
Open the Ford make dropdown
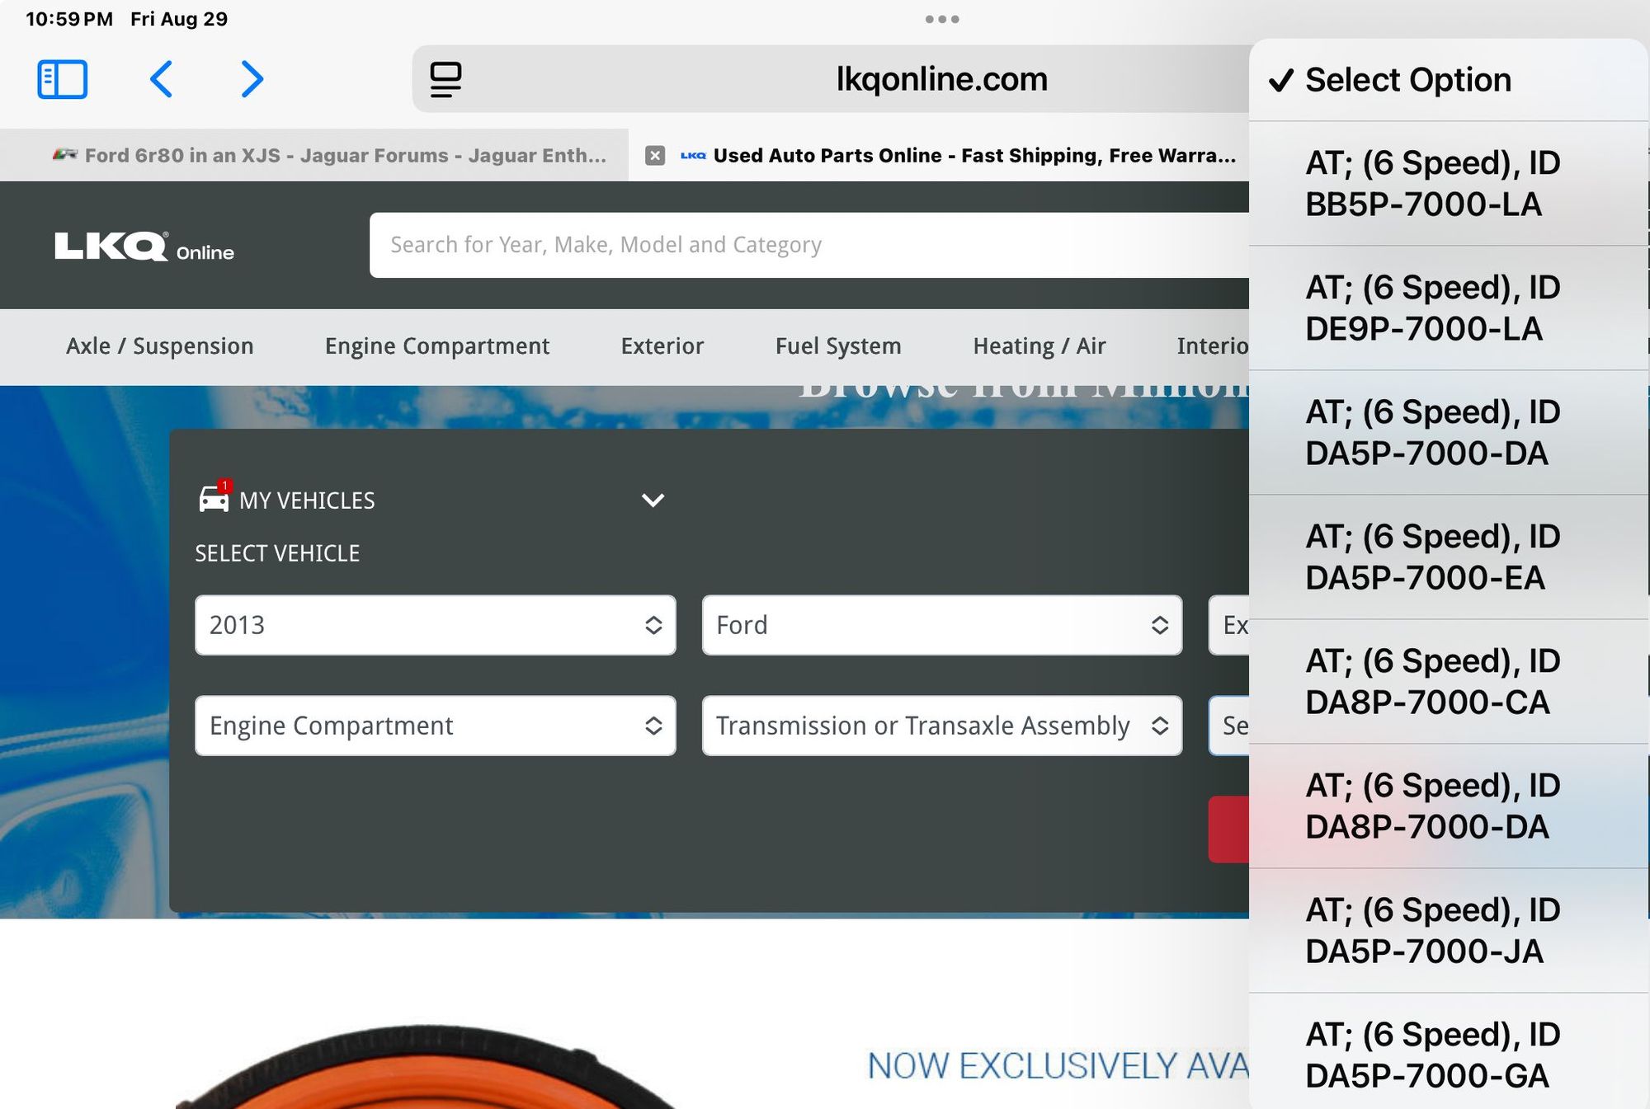point(941,625)
